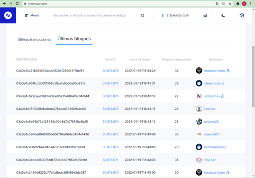Open Hoa Sen witness on block 60.875.971
The image size is (255, 178).
coord(210,160)
